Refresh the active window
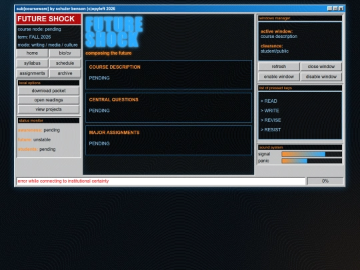 279,67
